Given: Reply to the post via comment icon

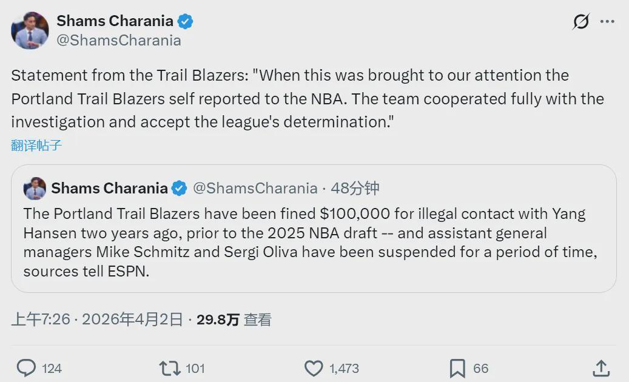Looking at the screenshot, I should click(x=27, y=367).
